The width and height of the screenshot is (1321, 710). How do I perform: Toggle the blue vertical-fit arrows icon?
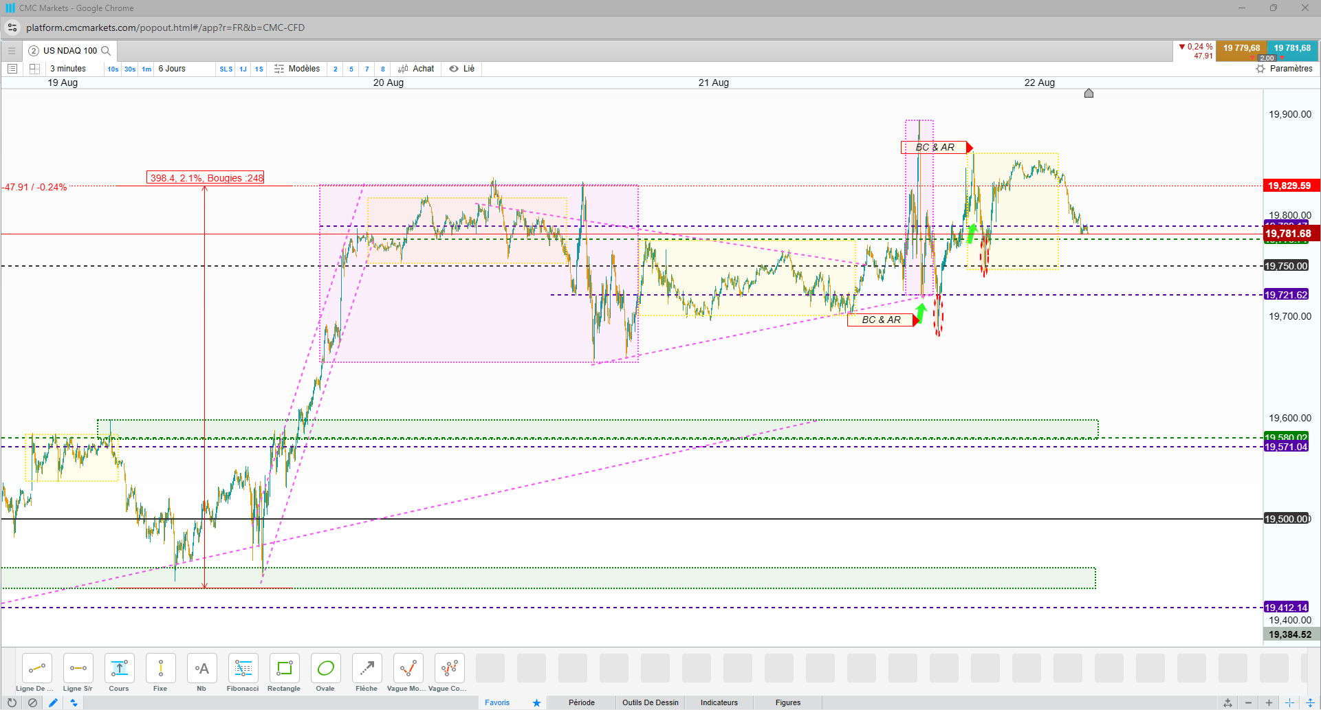click(x=1310, y=702)
